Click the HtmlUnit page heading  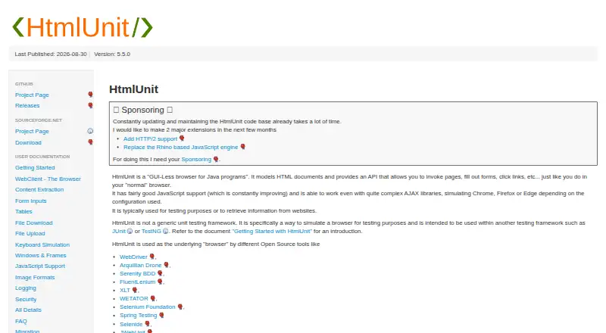pos(134,89)
